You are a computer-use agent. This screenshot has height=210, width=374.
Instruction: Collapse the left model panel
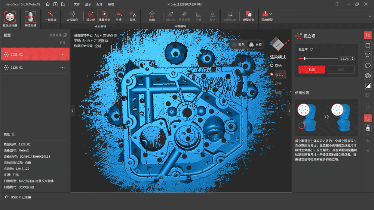pos(73,110)
